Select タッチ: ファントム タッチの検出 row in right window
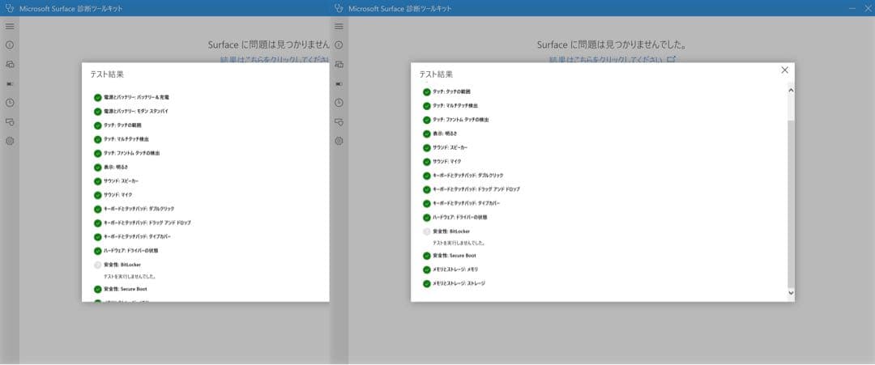 coord(462,120)
